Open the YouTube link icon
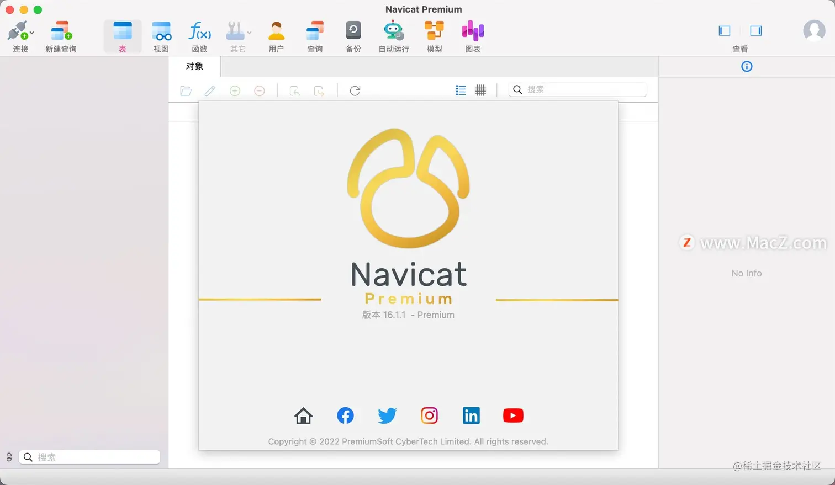835x485 pixels. tap(513, 415)
